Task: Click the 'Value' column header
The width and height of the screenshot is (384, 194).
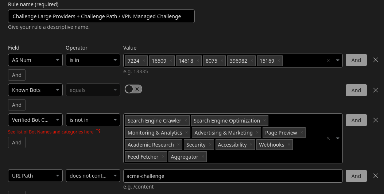Action: coord(129,48)
